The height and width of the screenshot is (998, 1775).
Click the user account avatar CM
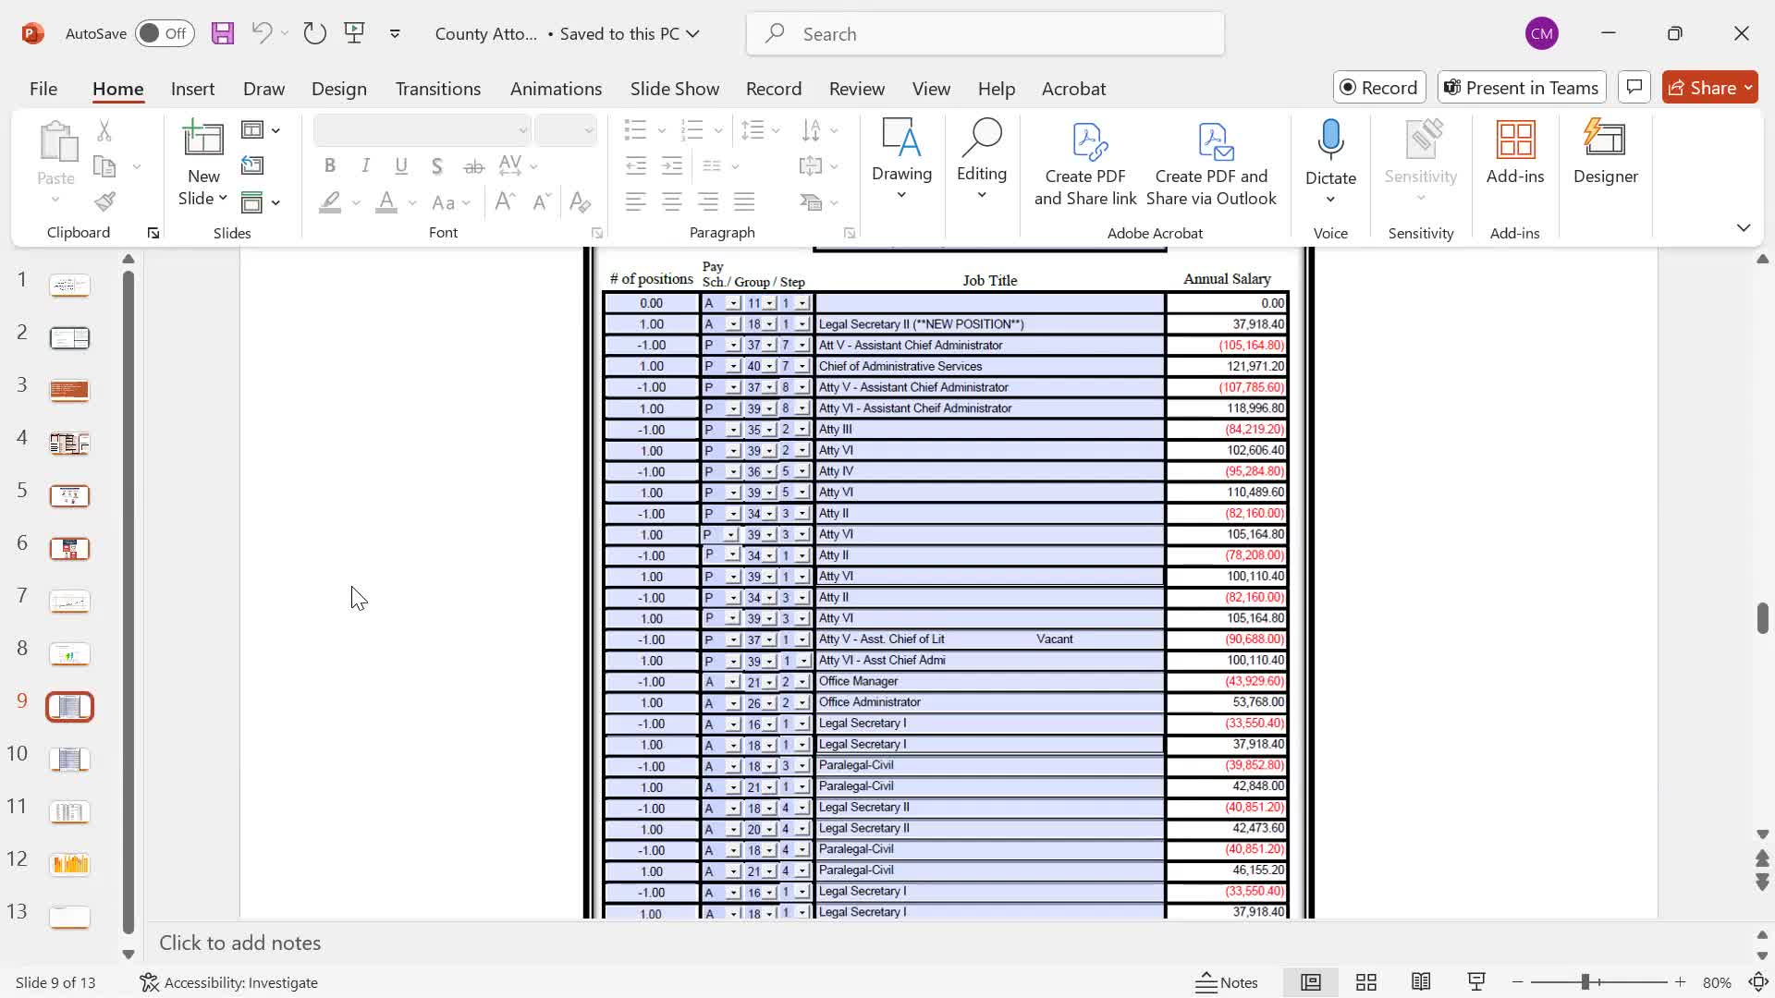(1541, 34)
